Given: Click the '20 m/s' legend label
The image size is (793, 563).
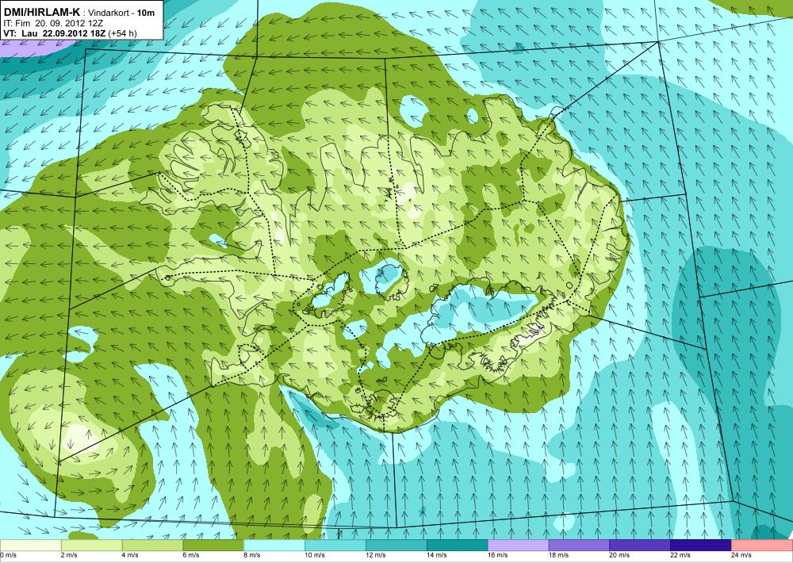Looking at the screenshot, I should 619,555.
